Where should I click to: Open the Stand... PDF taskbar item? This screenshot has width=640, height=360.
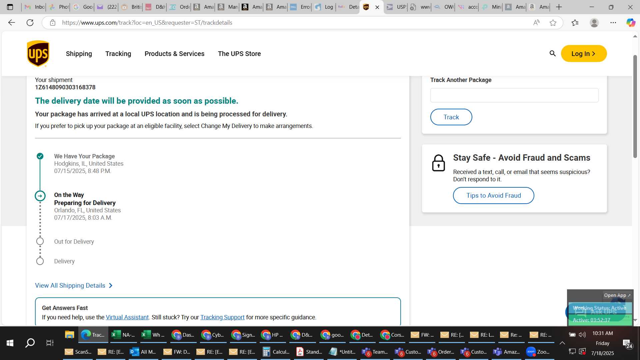(x=309, y=352)
